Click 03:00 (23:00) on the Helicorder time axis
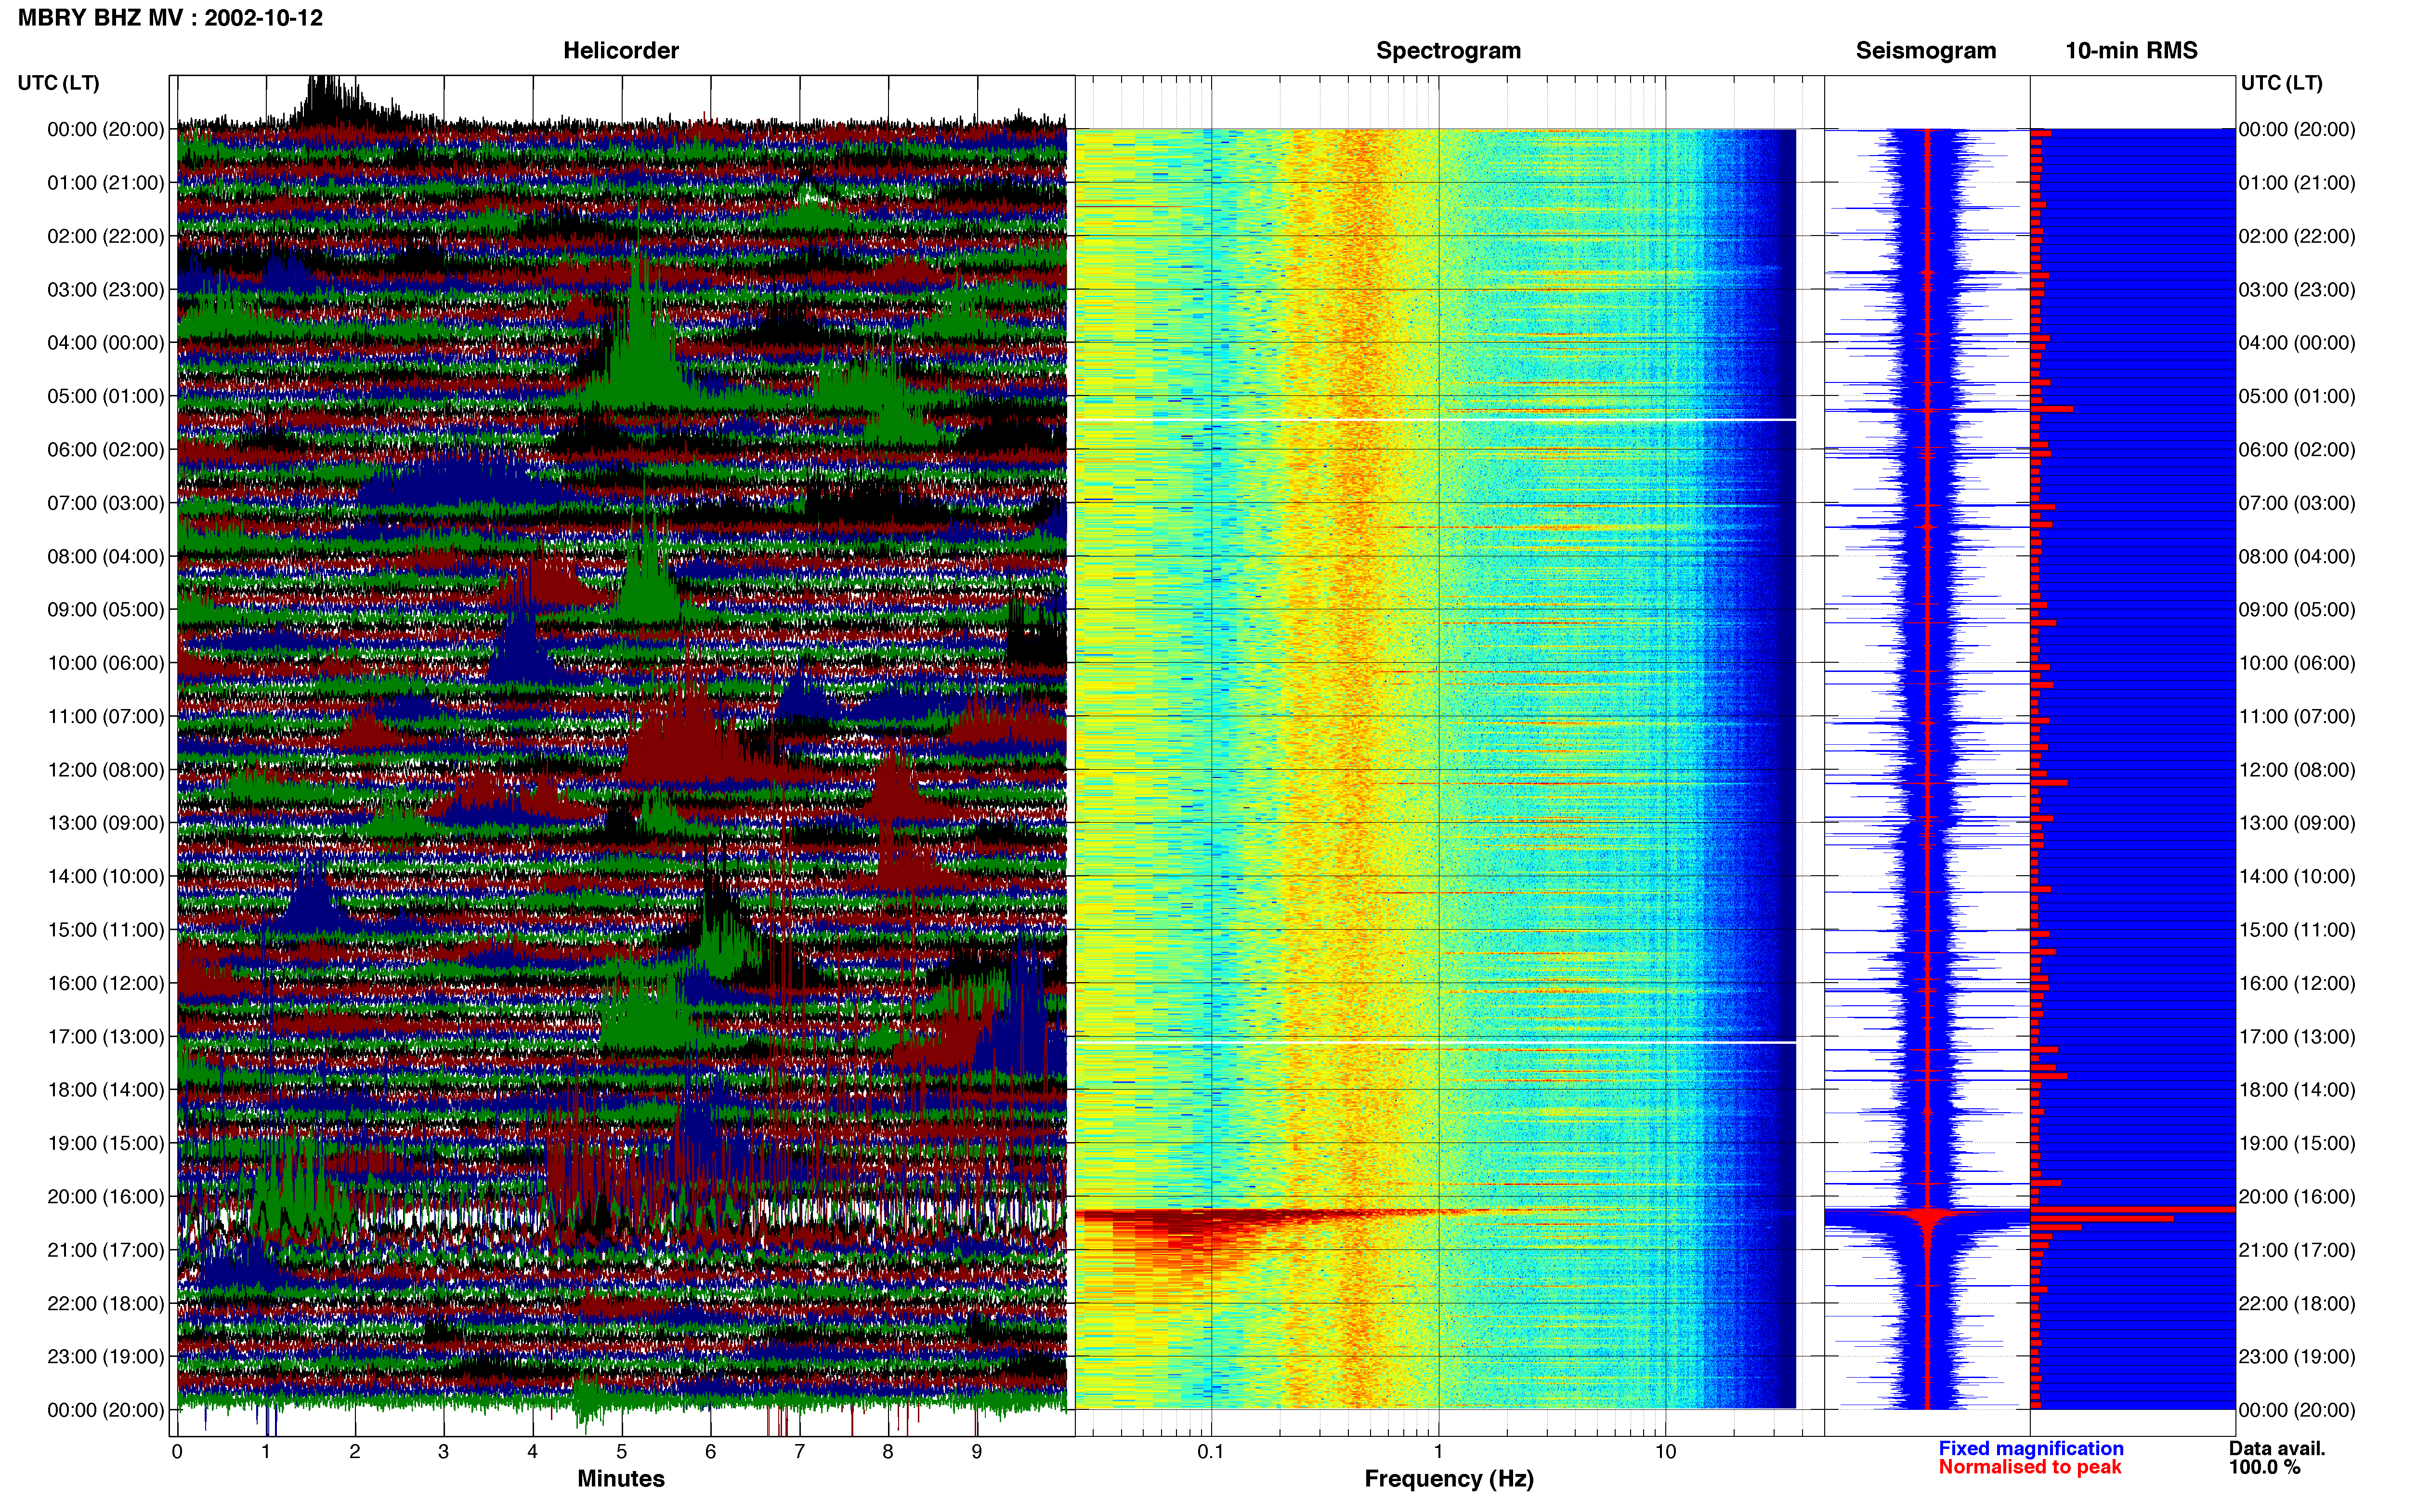Image resolution: width=2417 pixels, height=1512 pixels. 106,290
